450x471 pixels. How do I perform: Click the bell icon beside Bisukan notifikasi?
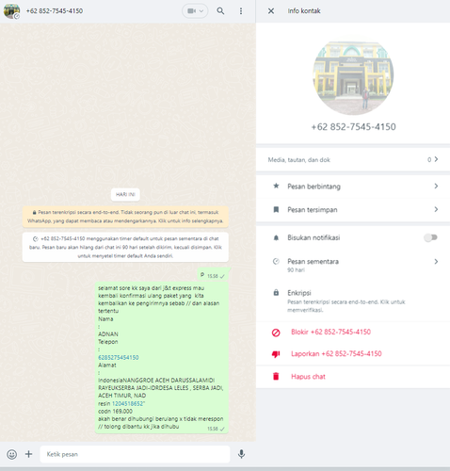point(276,237)
